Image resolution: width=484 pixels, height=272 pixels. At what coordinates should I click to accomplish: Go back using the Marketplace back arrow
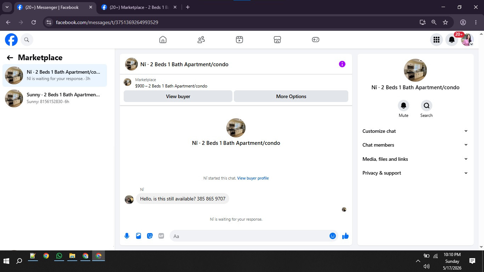pos(10,58)
